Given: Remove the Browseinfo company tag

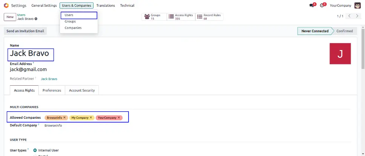Looking at the screenshot, I should (x=64, y=118).
